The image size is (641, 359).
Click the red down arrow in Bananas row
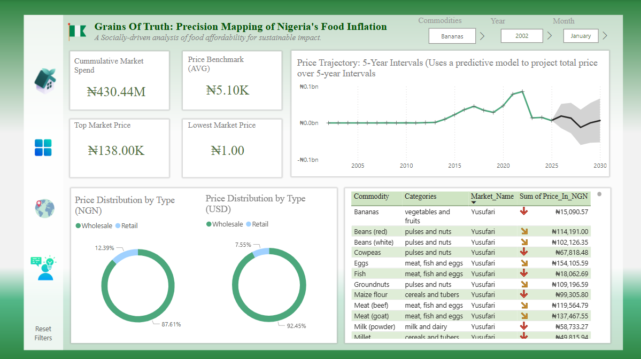(x=524, y=212)
